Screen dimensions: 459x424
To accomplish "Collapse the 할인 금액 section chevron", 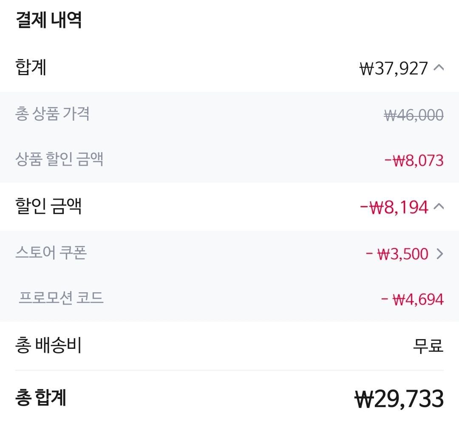I will (x=439, y=207).
